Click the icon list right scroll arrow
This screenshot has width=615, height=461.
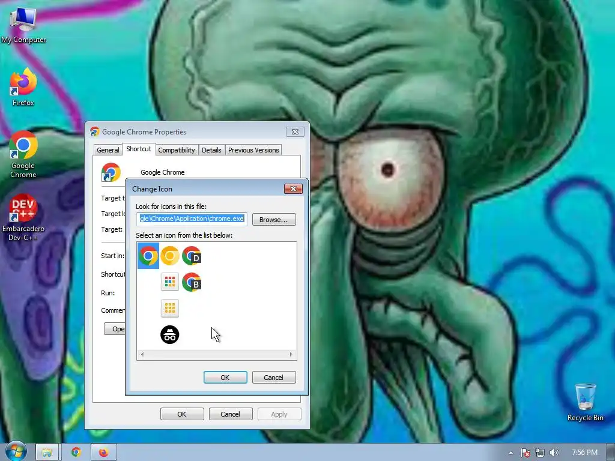pyautogui.click(x=291, y=354)
